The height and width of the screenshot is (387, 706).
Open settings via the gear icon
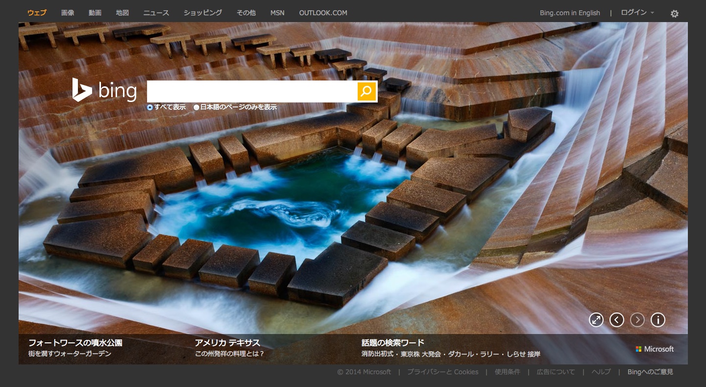pyautogui.click(x=675, y=14)
